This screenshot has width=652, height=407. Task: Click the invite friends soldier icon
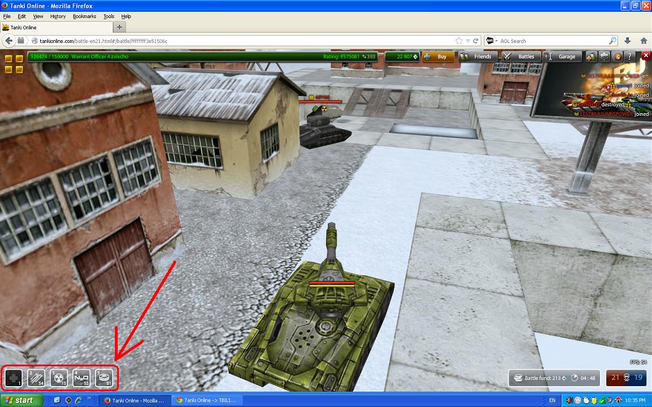(591, 57)
